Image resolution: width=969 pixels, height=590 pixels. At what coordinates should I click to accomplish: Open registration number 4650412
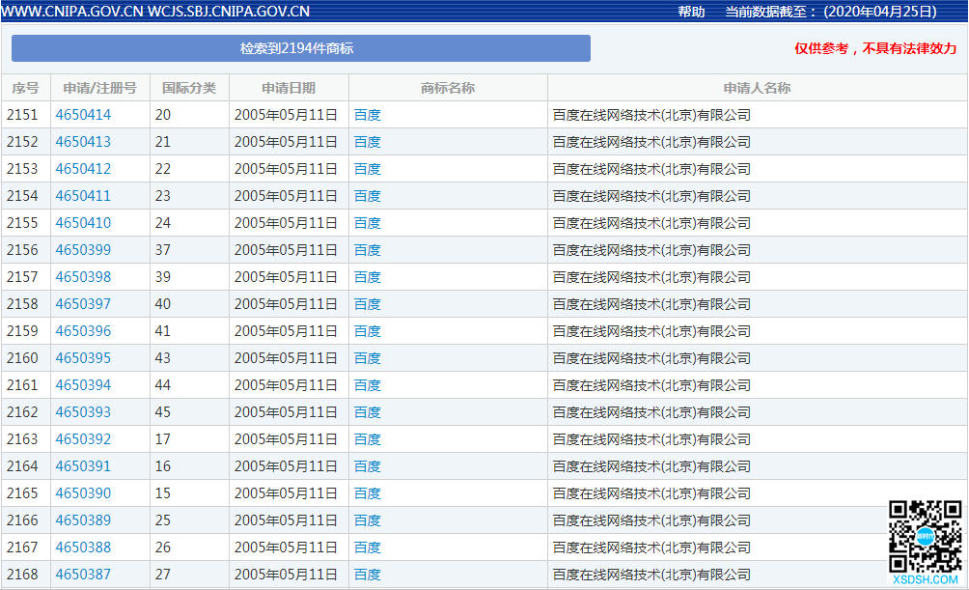tap(83, 169)
